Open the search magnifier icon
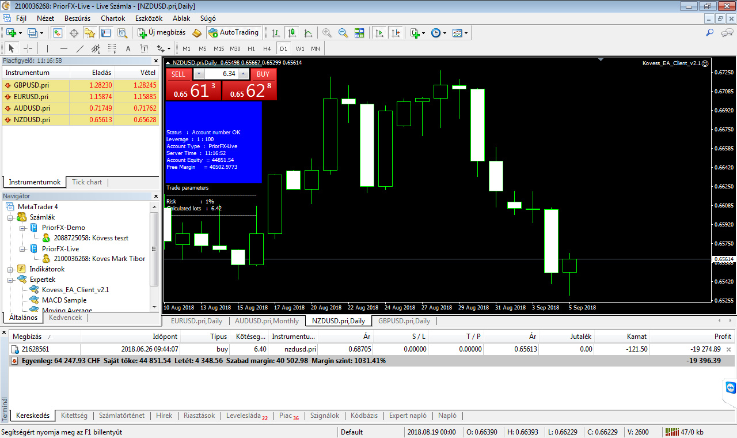 click(x=710, y=33)
